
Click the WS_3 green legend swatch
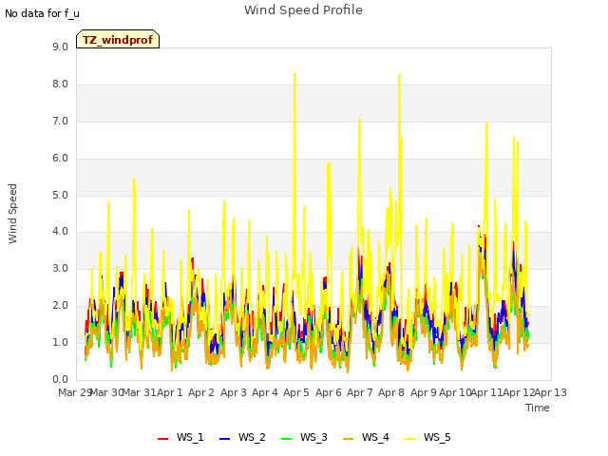(286, 438)
